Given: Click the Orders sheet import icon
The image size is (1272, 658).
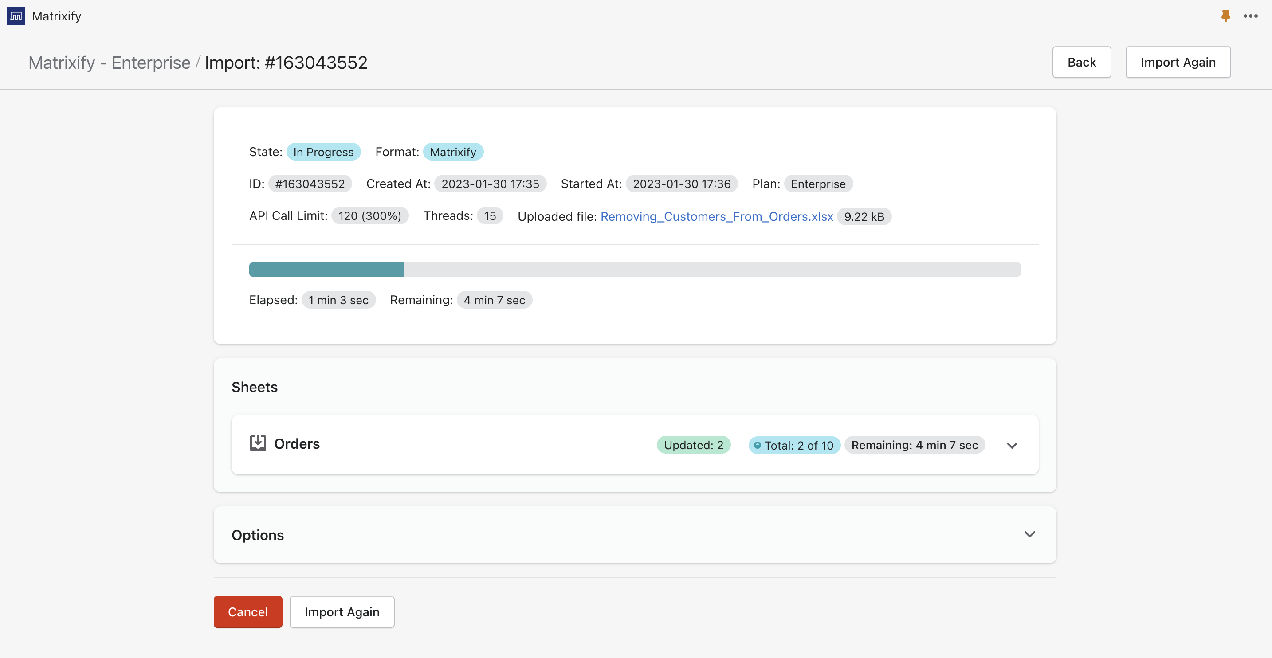Looking at the screenshot, I should click(x=258, y=443).
